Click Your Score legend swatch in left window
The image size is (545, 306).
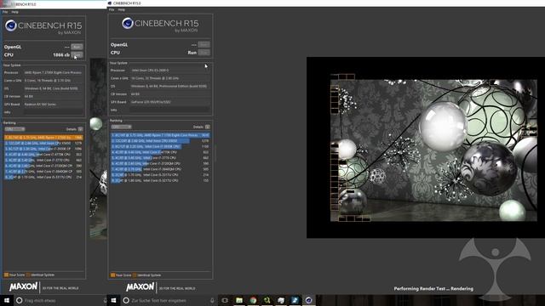(6, 275)
